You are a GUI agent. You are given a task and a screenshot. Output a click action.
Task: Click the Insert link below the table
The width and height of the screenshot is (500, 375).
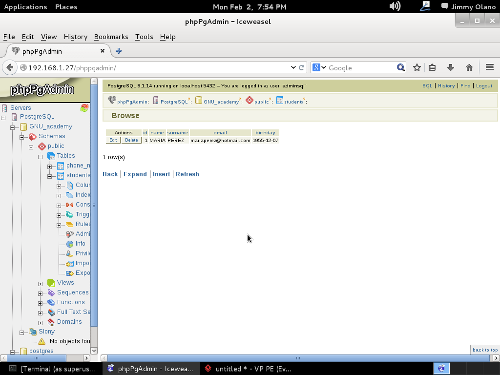pos(161,174)
